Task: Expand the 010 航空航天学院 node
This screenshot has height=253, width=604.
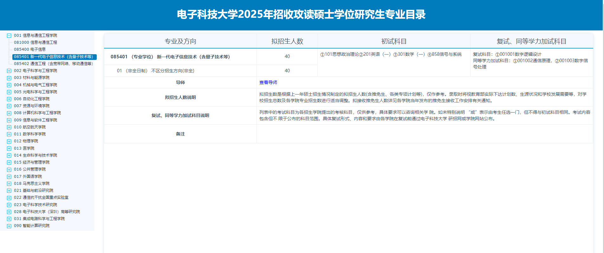Action: (9, 127)
